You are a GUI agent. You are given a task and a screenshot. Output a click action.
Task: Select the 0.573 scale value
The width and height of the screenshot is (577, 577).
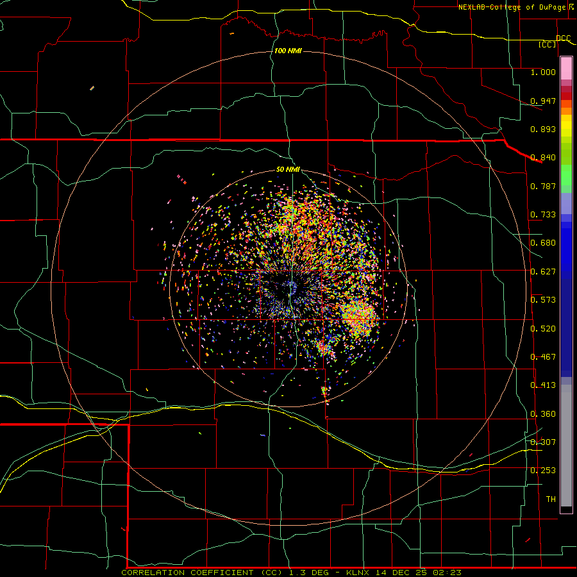tap(543, 300)
